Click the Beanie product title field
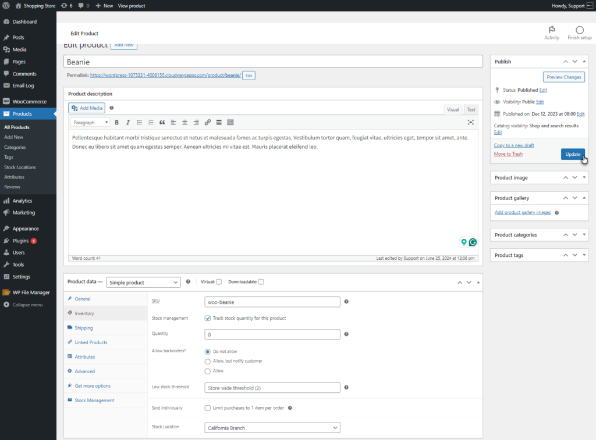 coord(273,62)
